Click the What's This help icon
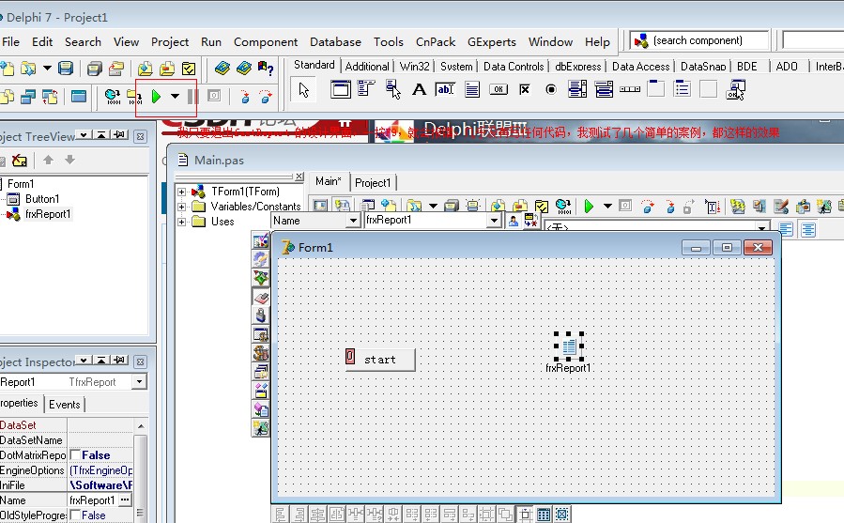844x523 pixels. (x=266, y=69)
